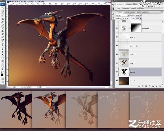Select the History Brush tool
164x131 pixels.
[3, 34]
